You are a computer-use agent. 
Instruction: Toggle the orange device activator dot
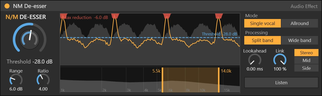pos(7,6)
